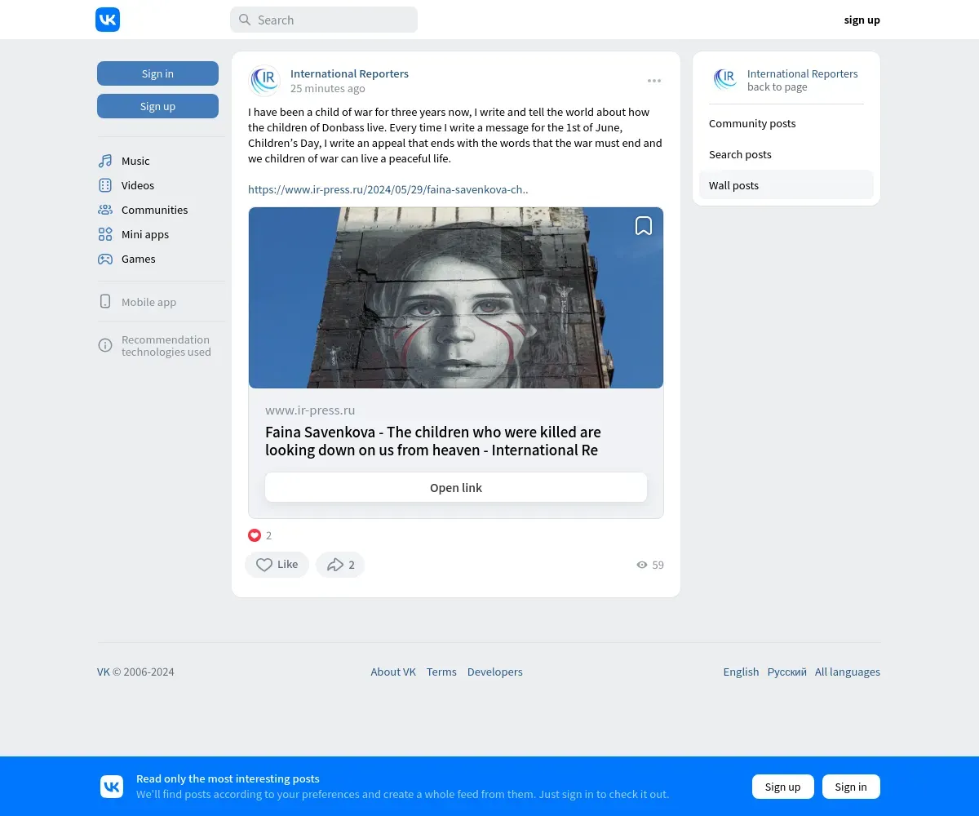
Task: Open the Mobile app link
Action: tap(148, 302)
